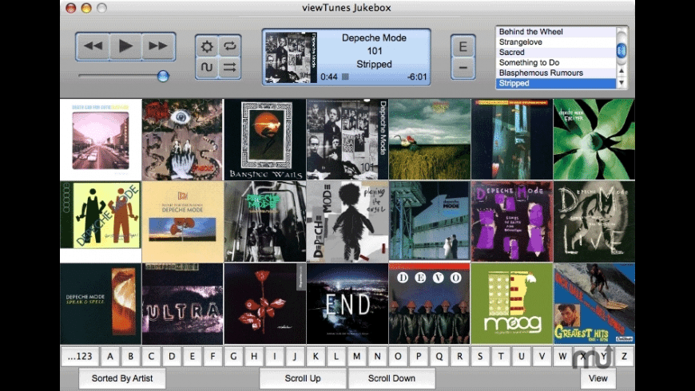Select 'Blasphemous Rumours' in track list
Screen dimensions: 695x391
tap(556, 73)
